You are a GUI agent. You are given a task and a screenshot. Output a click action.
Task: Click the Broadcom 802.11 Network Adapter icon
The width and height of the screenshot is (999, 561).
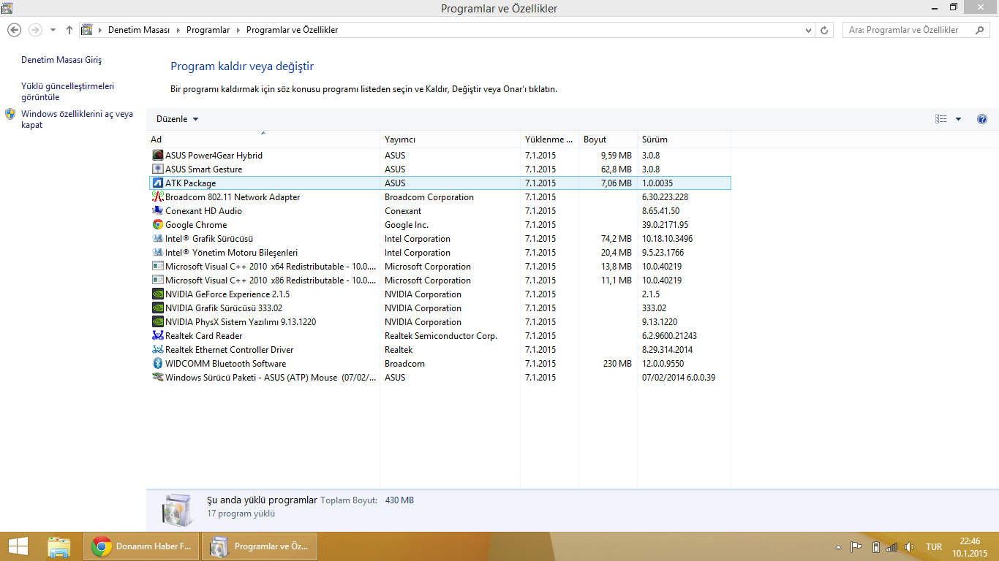157,196
